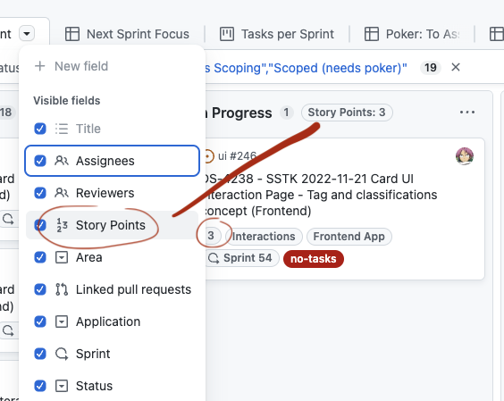Screen dimensions: 504x401
Task: Open the In Progress column three-dot menu
Action: click(467, 113)
